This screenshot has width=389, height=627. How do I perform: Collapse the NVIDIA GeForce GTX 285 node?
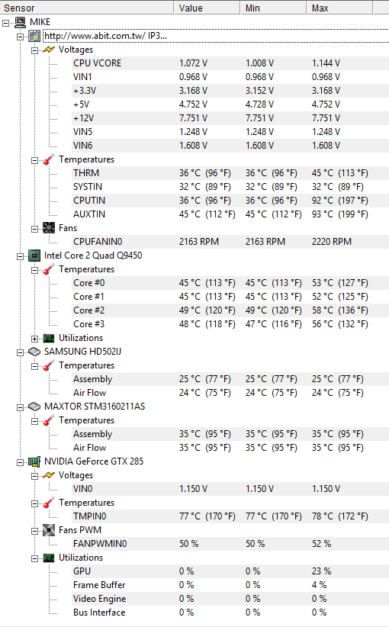tap(21, 462)
